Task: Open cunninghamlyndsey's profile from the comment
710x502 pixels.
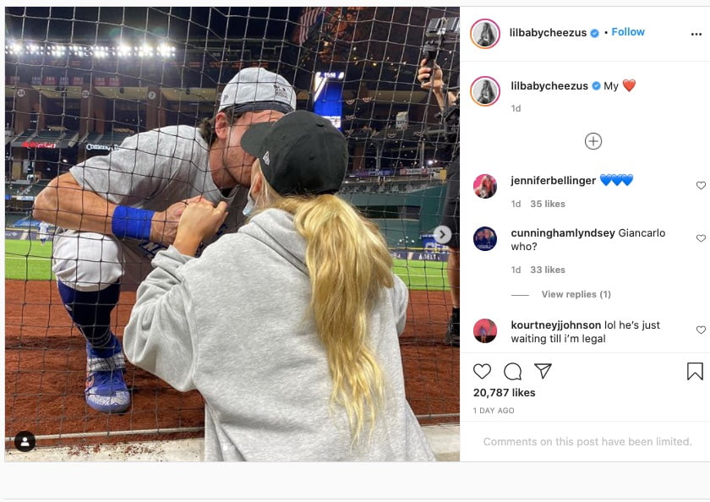Action: [x=563, y=232]
